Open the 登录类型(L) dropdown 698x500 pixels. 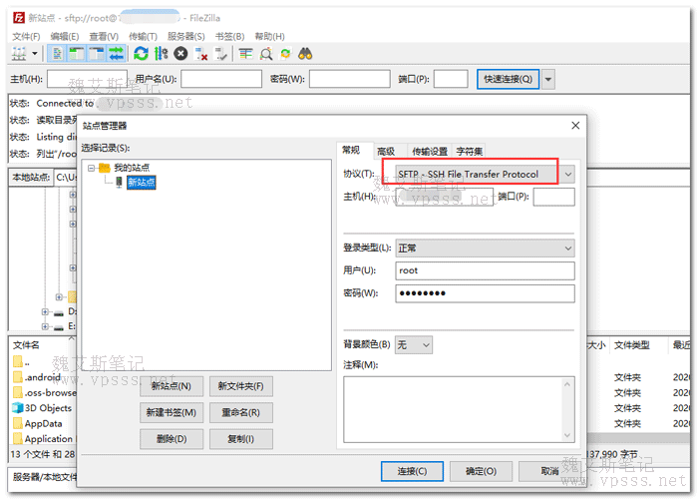[x=485, y=248]
